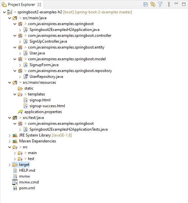Viewport: 188px width, 203px height.
Task: Collapse the src/main/java source folder
Action: pos(9,18)
